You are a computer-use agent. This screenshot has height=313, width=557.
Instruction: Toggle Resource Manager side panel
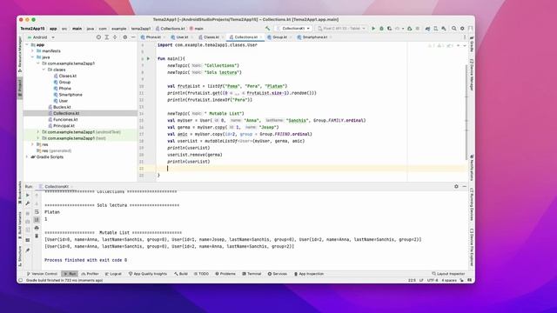[x=20, y=54]
